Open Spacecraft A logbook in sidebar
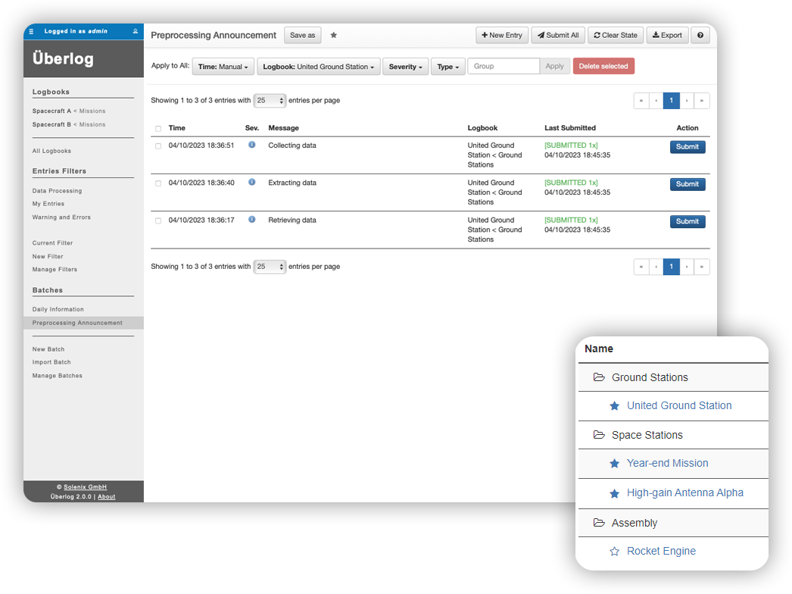This screenshot has width=792, height=594. pos(51,111)
